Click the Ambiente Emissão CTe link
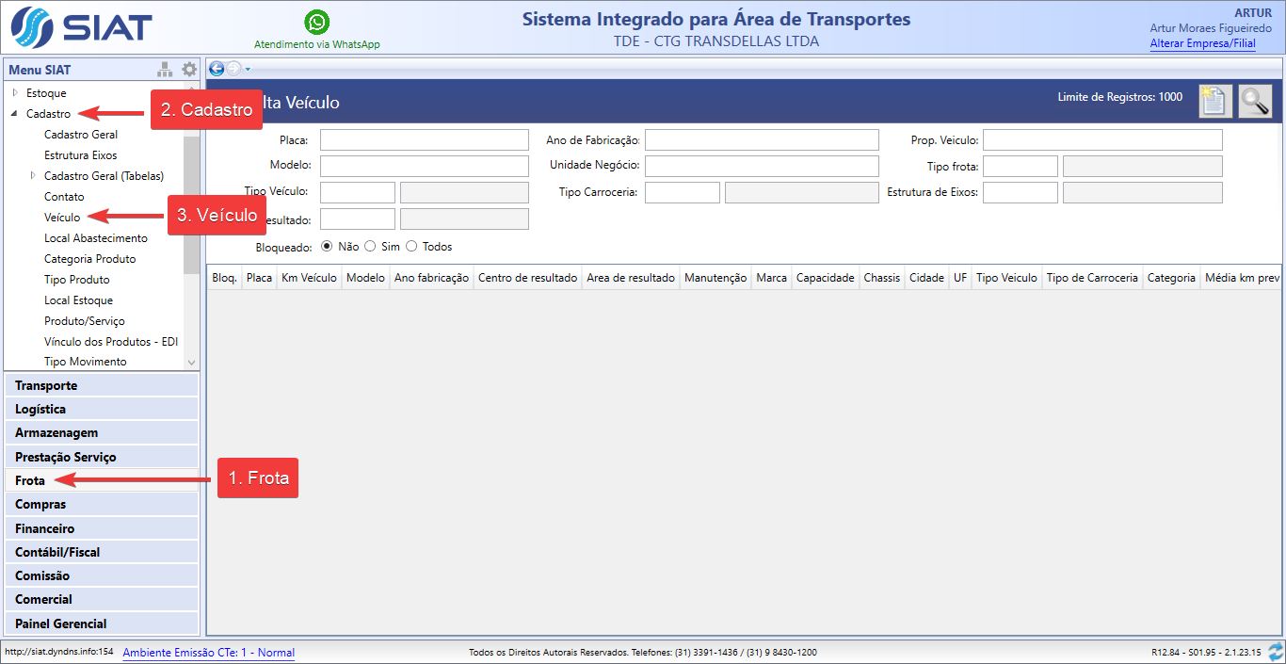 (208, 653)
